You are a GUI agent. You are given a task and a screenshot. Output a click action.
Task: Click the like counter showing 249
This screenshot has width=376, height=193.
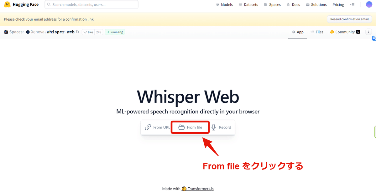click(x=99, y=32)
